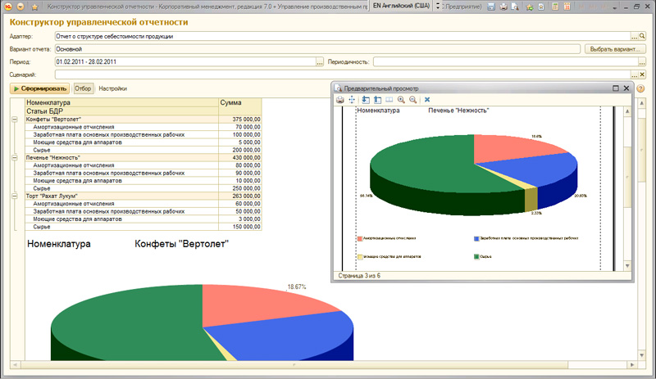Click the green Сырье legend swatch

coord(476,256)
